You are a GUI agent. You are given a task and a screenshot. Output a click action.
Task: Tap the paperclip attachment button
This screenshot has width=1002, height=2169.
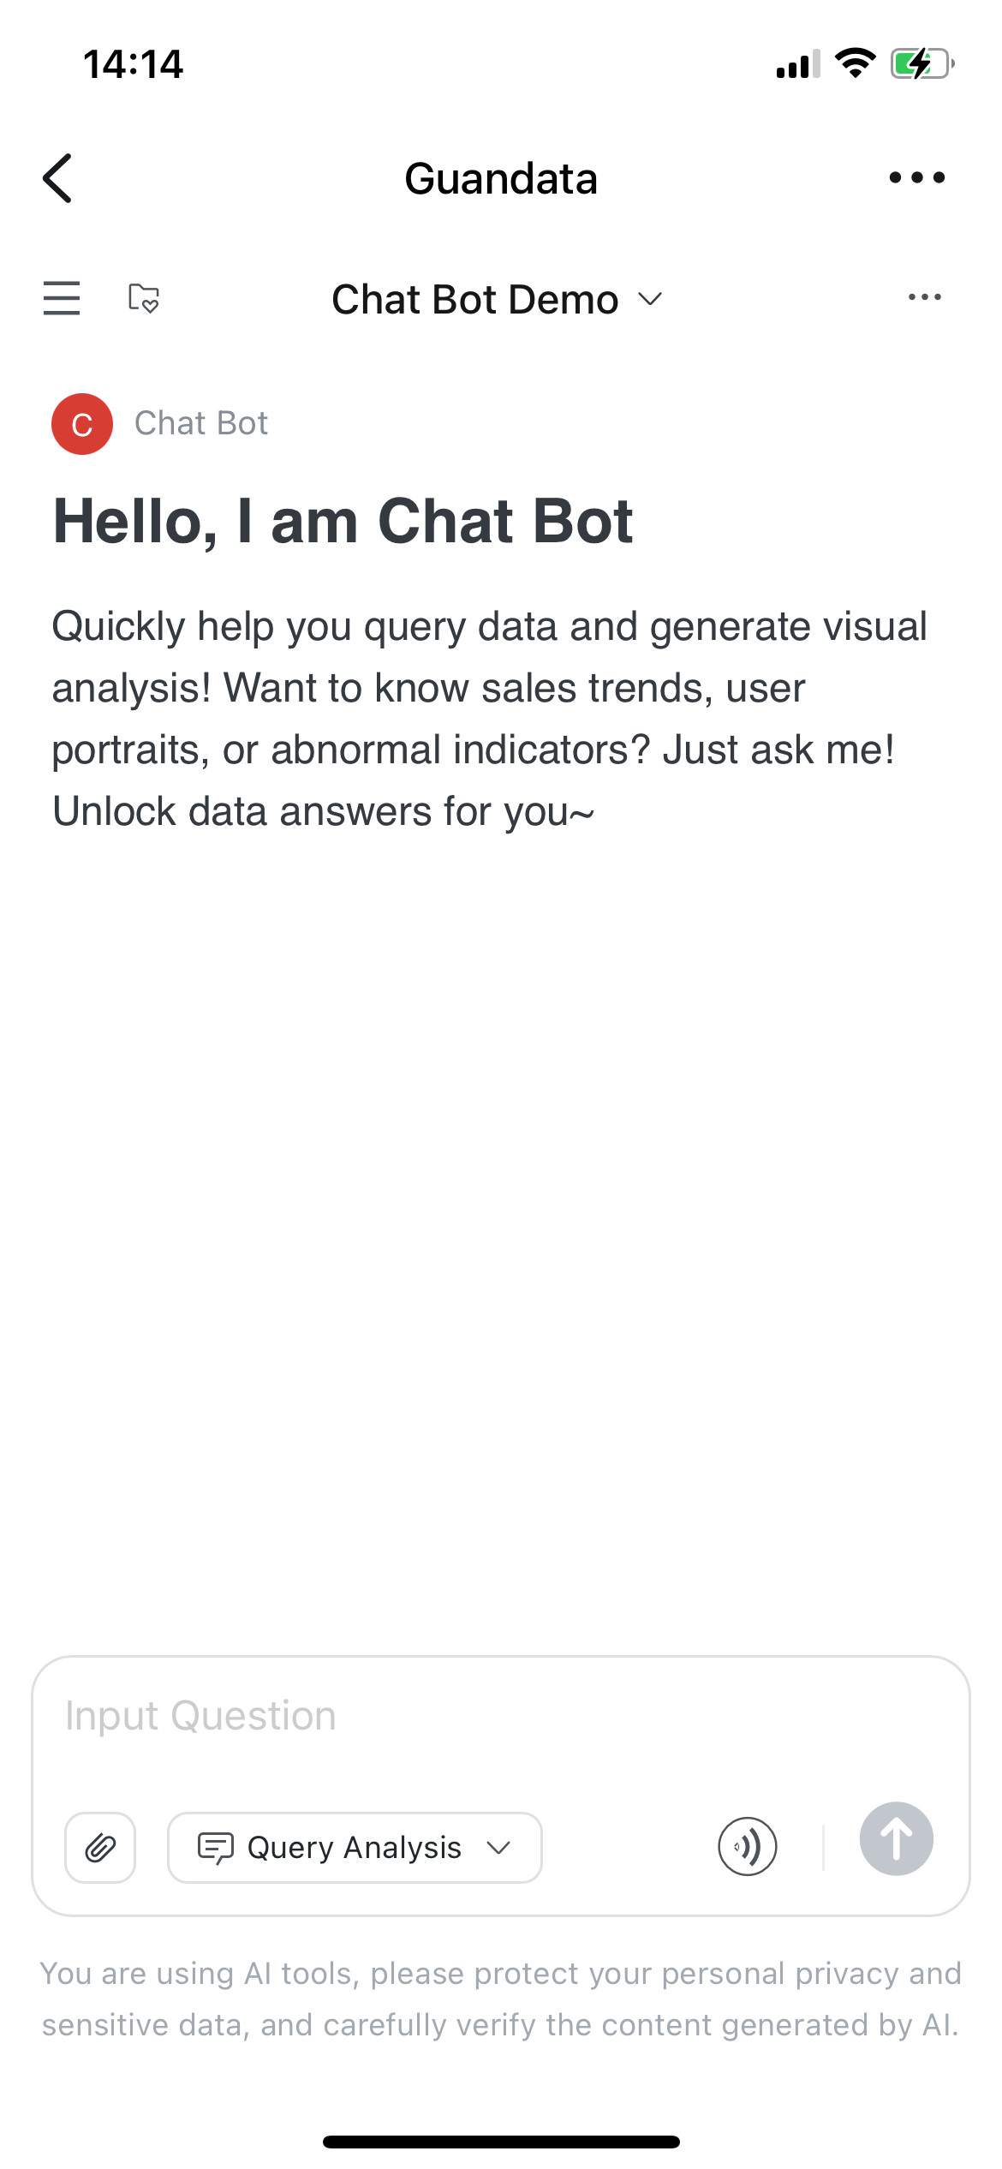click(100, 1848)
